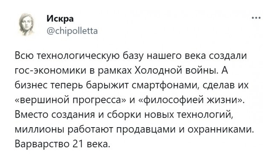
Task: Click the closing sentence «Варварство 21 века.»
Action: click(63, 144)
